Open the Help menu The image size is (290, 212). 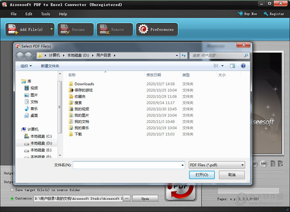[x=63, y=14]
